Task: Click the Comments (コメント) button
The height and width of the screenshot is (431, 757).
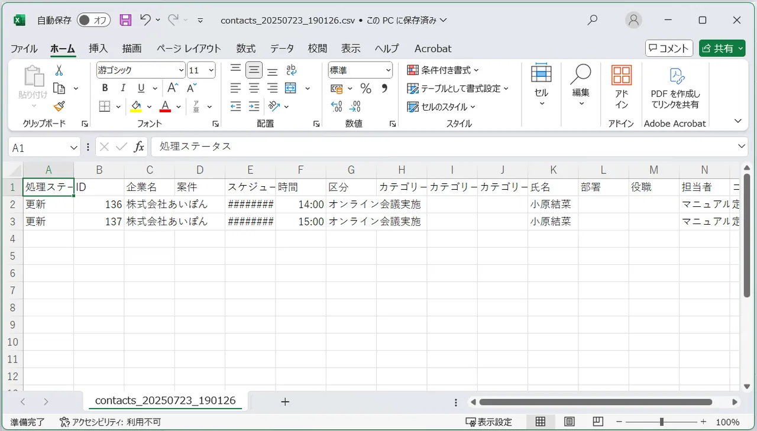Action: (668, 48)
